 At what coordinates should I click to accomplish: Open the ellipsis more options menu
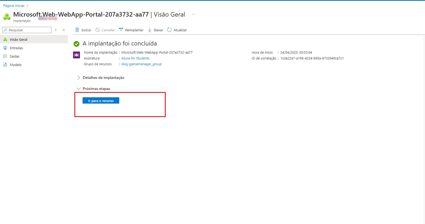click(x=194, y=15)
